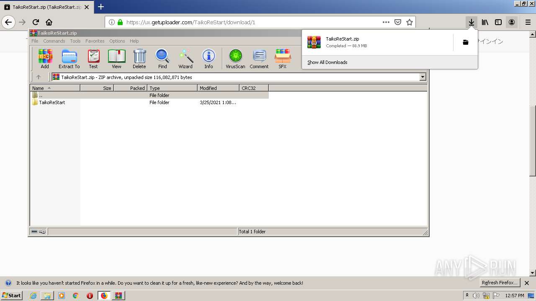
Task: Open Firefox downloads panel arrow icon
Action: point(472,22)
